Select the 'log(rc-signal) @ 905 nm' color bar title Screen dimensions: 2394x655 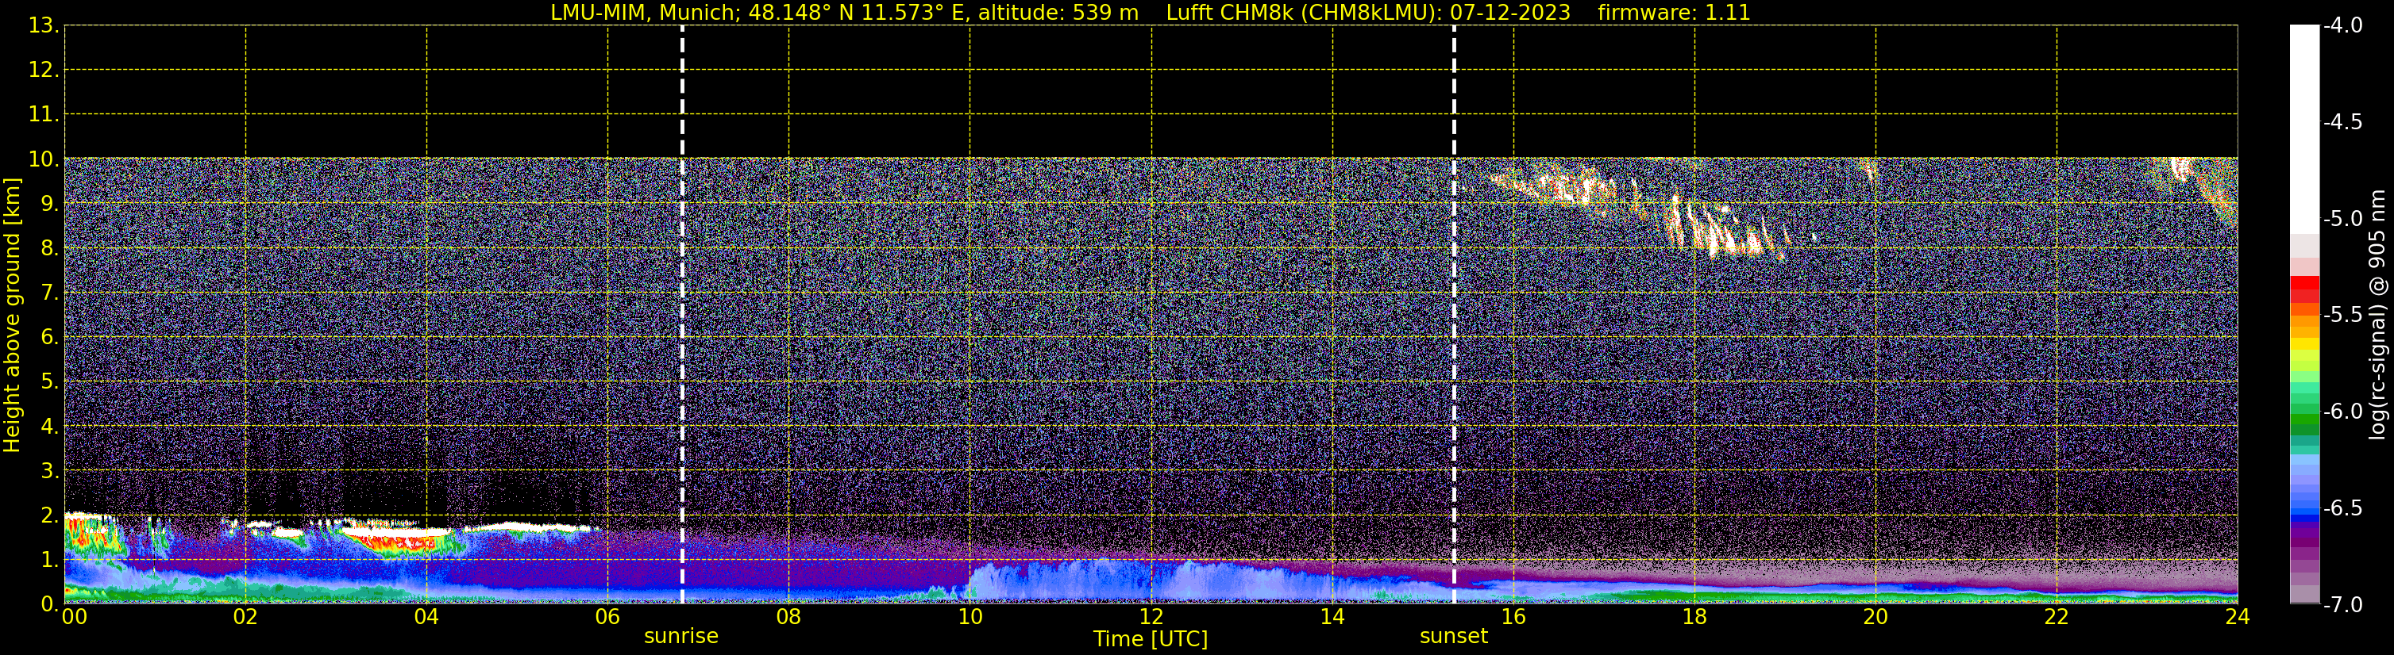tap(2377, 315)
